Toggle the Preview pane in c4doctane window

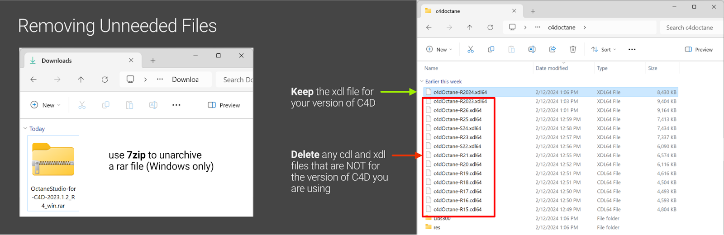pos(699,50)
